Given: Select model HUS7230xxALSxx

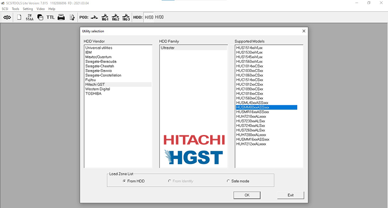Looking at the screenshot, I should click(267, 121).
